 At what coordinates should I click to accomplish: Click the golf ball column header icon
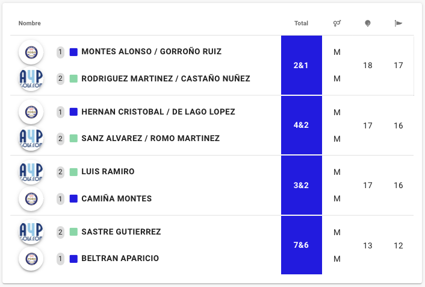(x=368, y=24)
